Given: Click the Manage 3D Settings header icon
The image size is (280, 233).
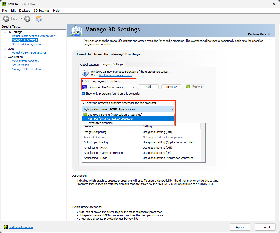Looking at the screenshot, I should pyautogui.click(x=76, y=31).
